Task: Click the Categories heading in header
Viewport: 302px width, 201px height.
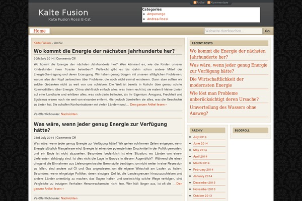Action: pyautogui.click(x=152, y=9)
